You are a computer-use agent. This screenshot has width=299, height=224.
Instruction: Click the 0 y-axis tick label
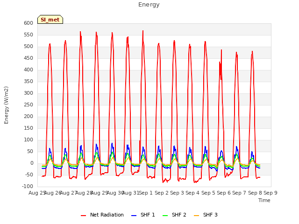(32, 163)
